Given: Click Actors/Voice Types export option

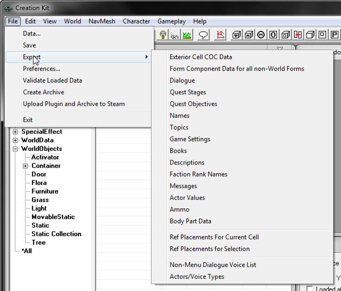Looking at the screenshot, I should pos(197,276).
